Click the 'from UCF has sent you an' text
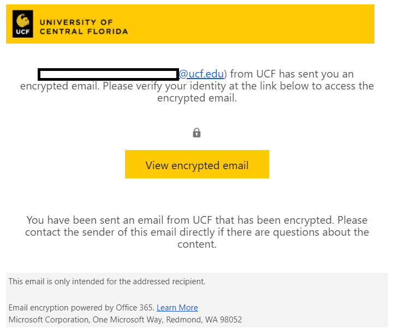The image size is (399, 335). pos(292,74)
